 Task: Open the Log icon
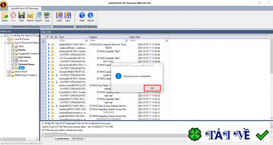coord(47,17)
